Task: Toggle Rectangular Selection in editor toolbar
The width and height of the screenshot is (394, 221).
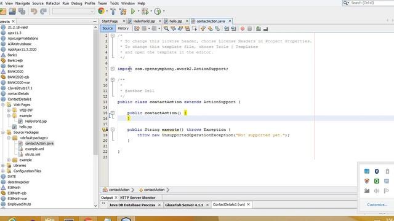Action: [195, 29]
